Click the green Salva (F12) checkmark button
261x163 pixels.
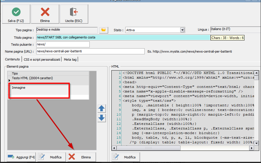click(x=16, y=14)
